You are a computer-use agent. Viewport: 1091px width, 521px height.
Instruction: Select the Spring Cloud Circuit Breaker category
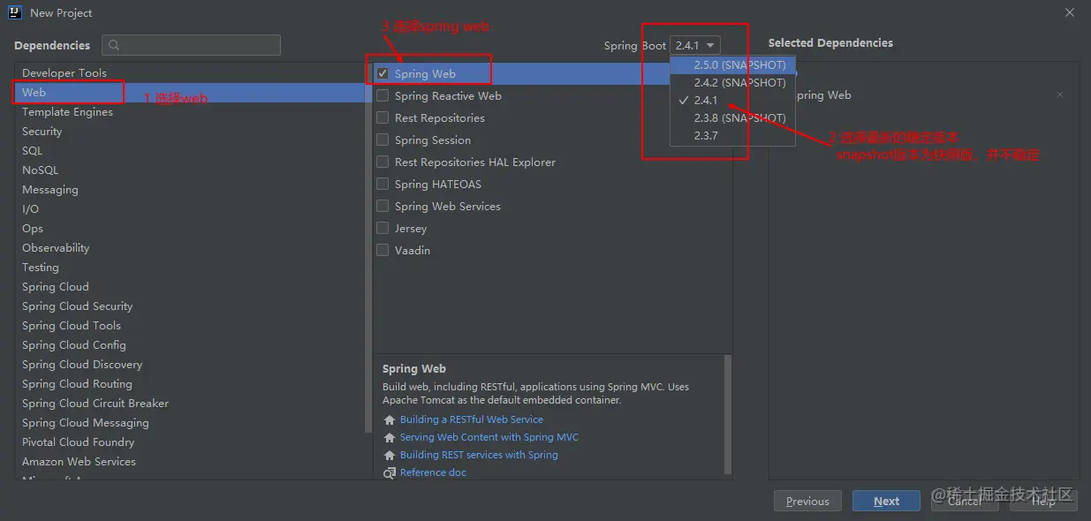pos(191,404)
